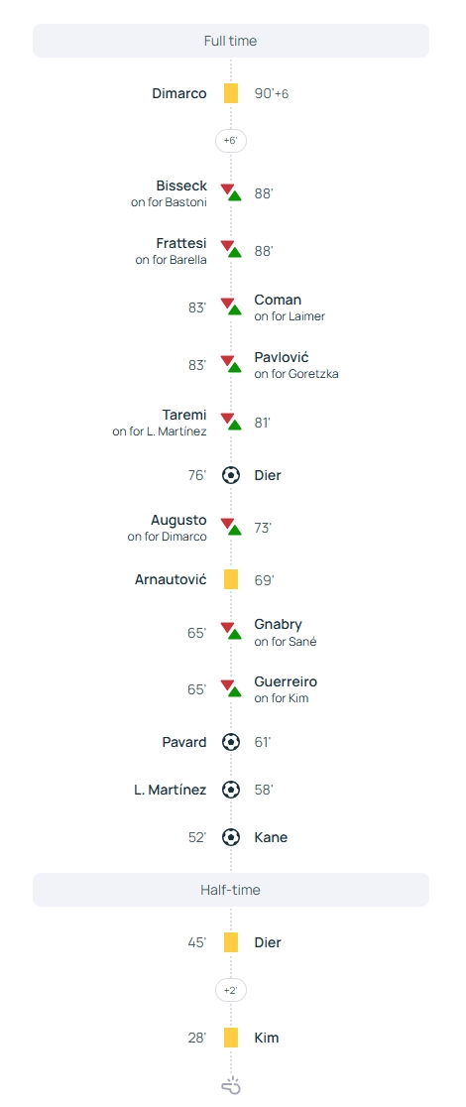Click Kim's 28' yellow card icon
This screenshot has width=466, height=1107.
point(231,1038)
